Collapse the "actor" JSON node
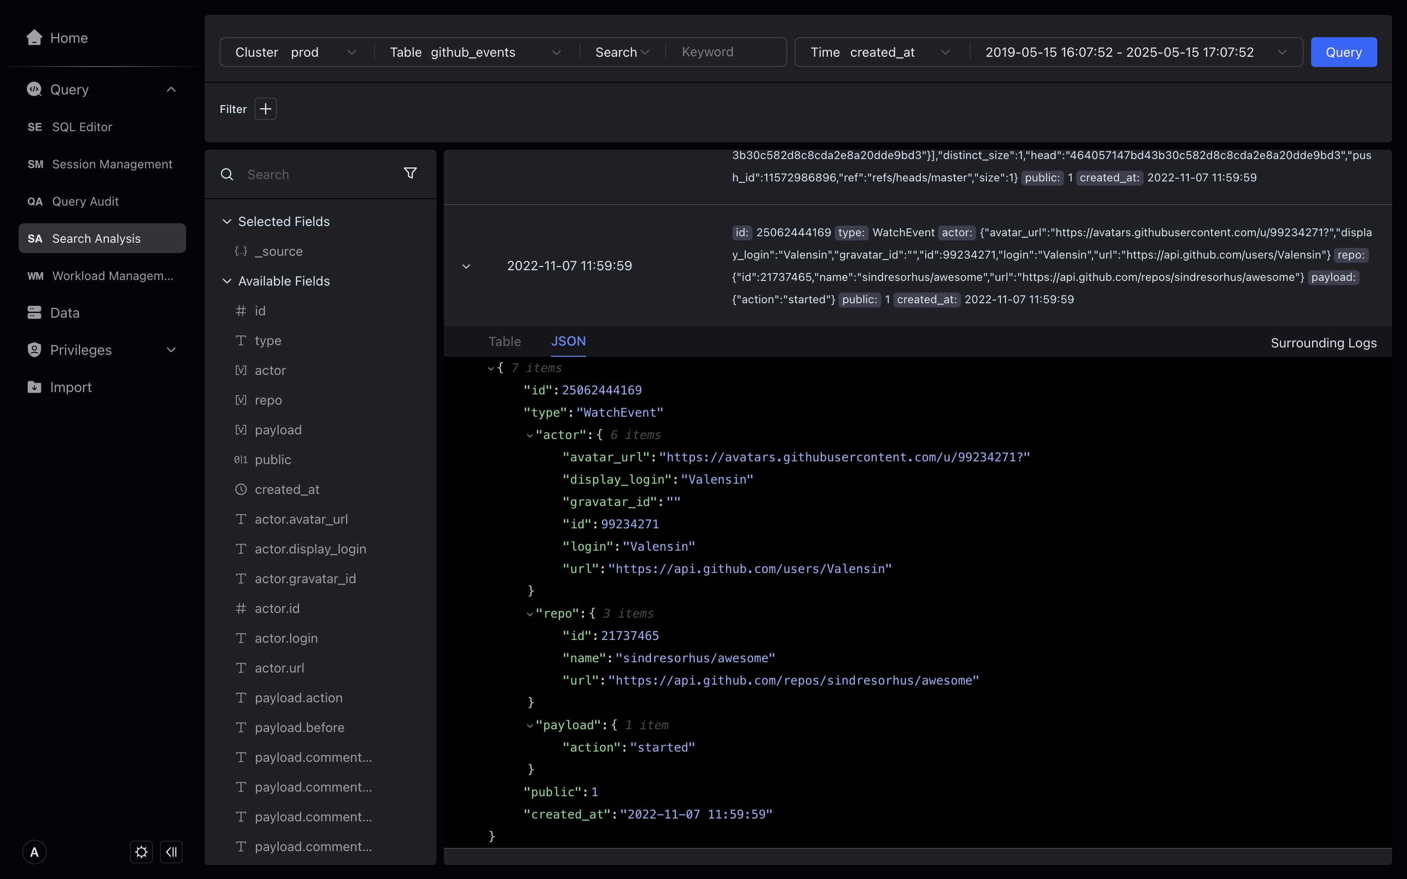1407x879 pixels. pos(529,435)
